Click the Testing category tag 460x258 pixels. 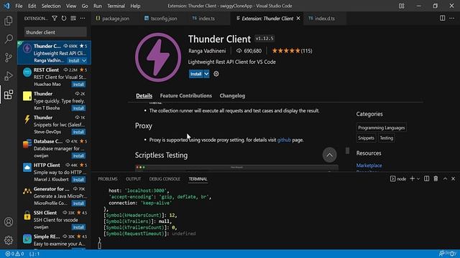[x=387, y=138]
